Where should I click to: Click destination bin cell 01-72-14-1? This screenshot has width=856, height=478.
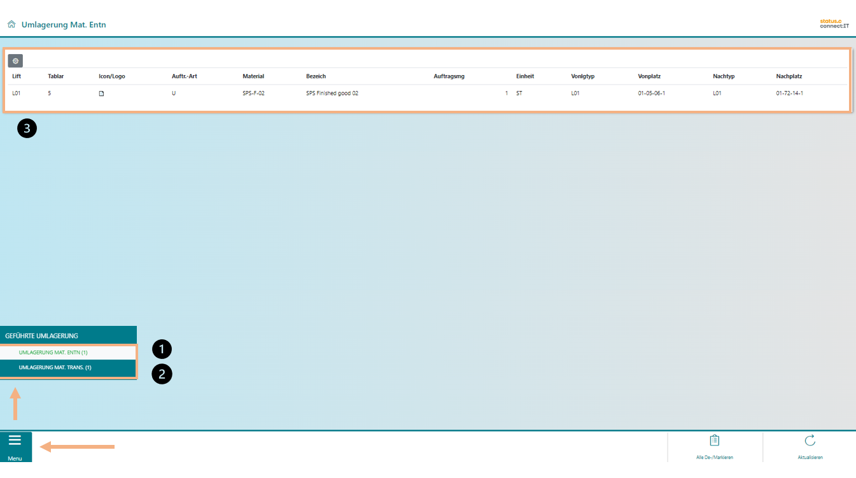[x=789, y=94]
